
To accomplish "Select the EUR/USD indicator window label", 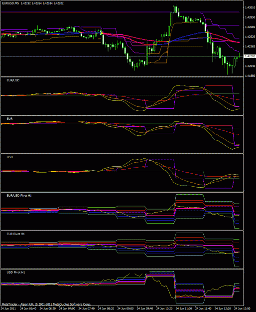I will pos(13,80).
